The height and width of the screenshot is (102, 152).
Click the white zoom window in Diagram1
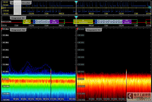click(17, 7)
